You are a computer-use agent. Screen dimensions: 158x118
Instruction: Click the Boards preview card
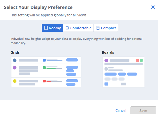pos(123,72)
